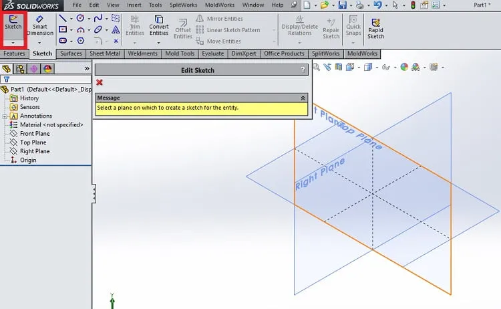Select the Corner Rectangle tool
Image resolution: width=501 pixels, height=309 pixels.
(63, 29)
